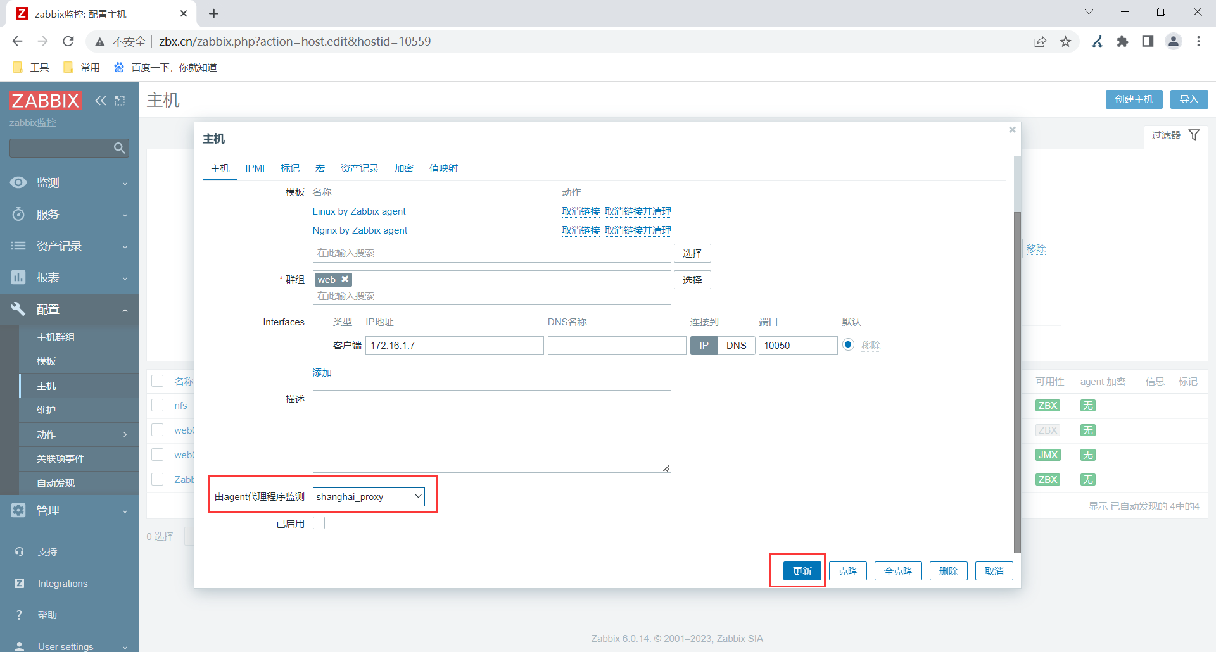Click the 管理 administration gear icon

[x=18, y=510]
